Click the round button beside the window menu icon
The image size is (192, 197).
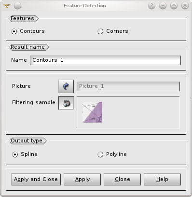tap(17, 6)
